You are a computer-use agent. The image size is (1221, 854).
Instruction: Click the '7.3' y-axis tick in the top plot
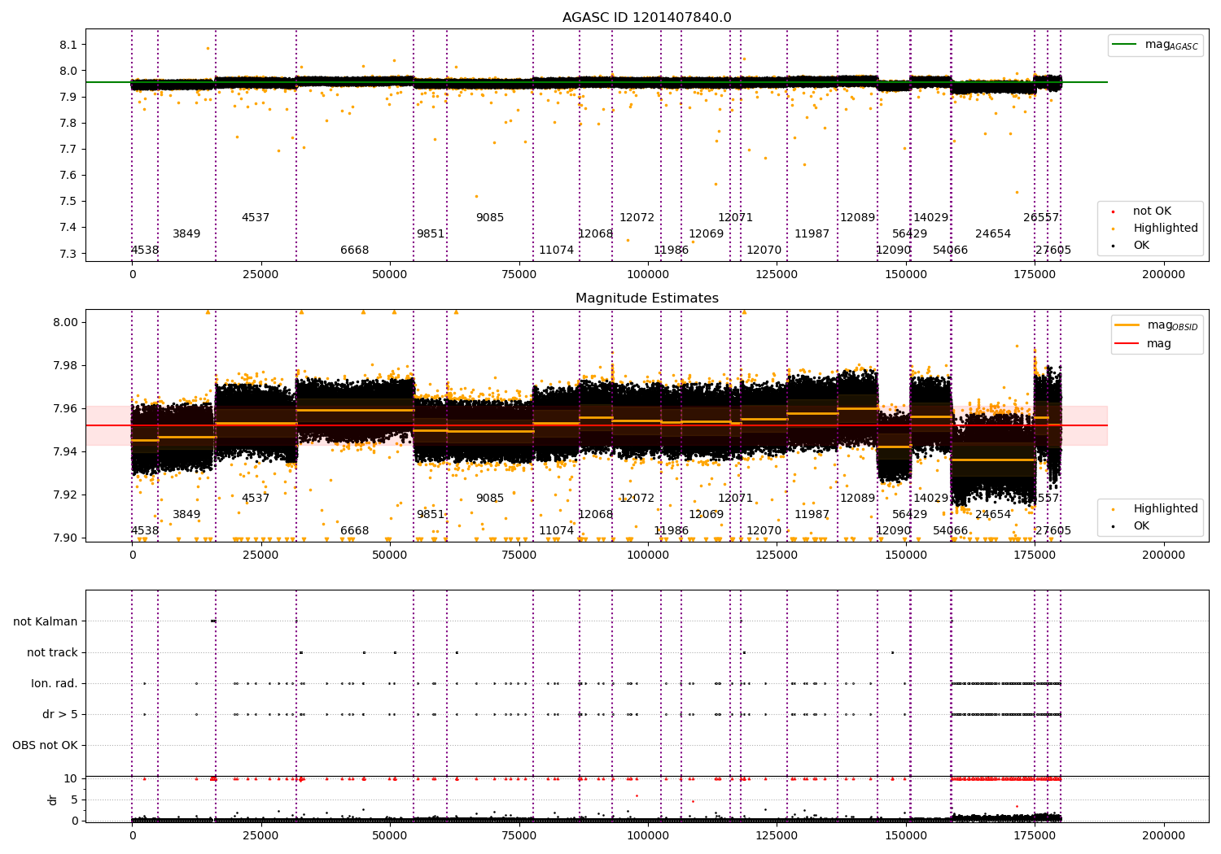[68, 254]
